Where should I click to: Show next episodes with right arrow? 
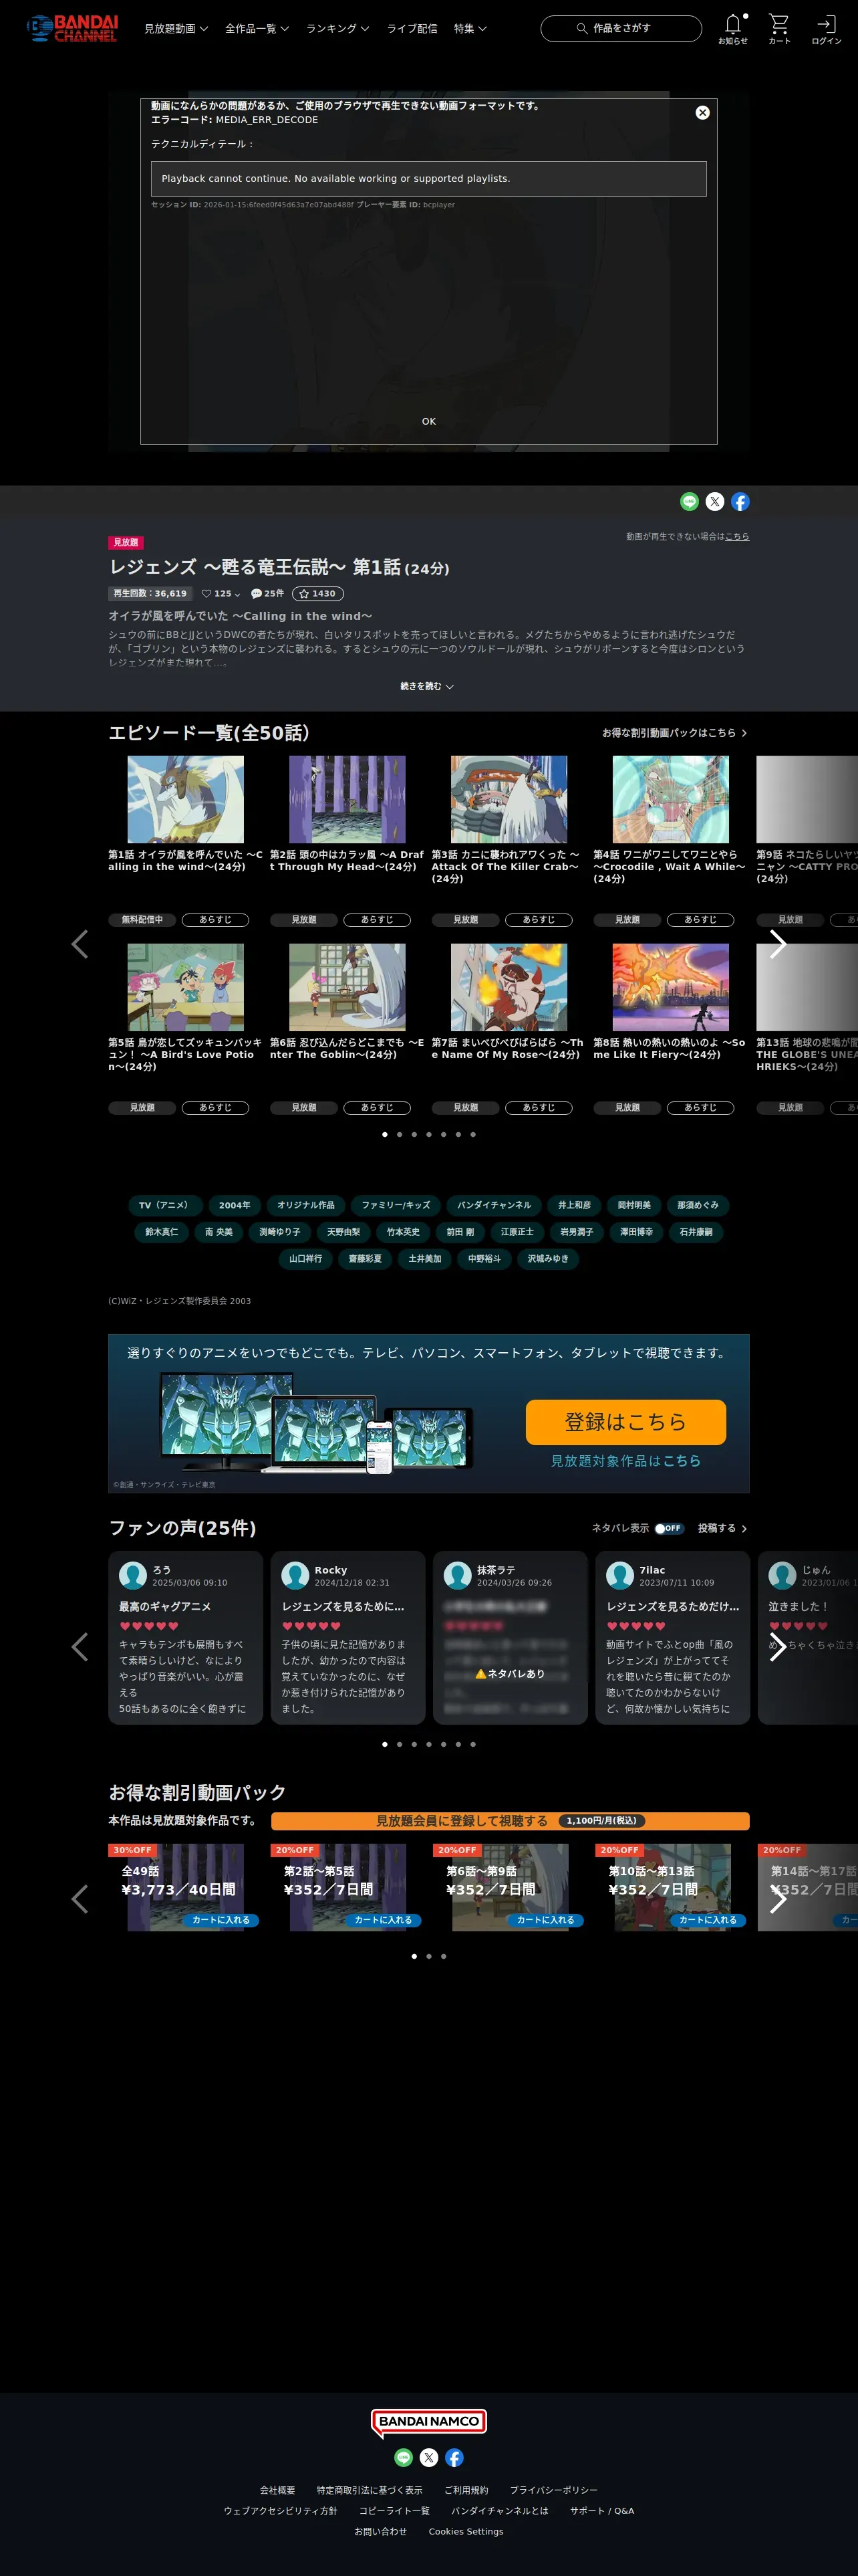[x=778, y=944]
